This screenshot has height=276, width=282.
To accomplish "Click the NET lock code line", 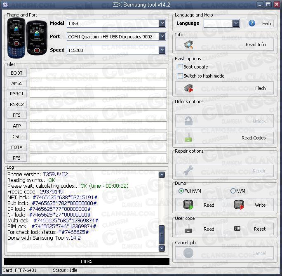I will 52,197.
